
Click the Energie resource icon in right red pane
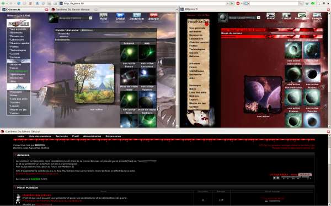point(317,15)
